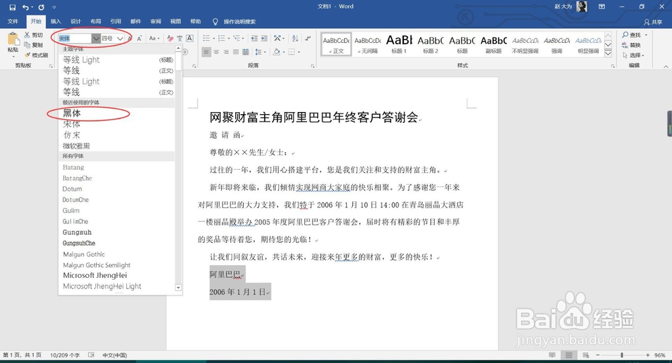Open the 选择 selection dropdown

634,55
